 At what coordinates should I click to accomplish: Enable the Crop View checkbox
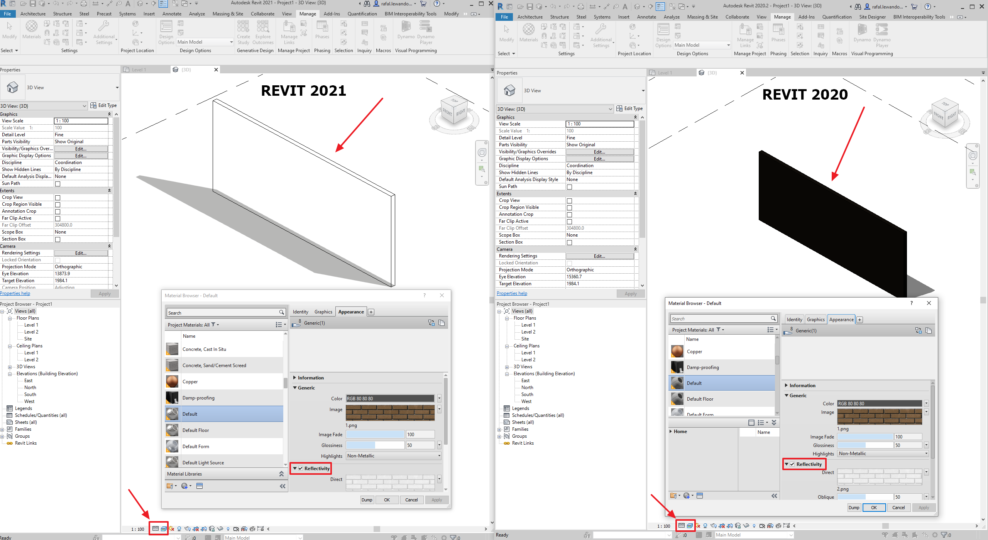click(58, 198)
